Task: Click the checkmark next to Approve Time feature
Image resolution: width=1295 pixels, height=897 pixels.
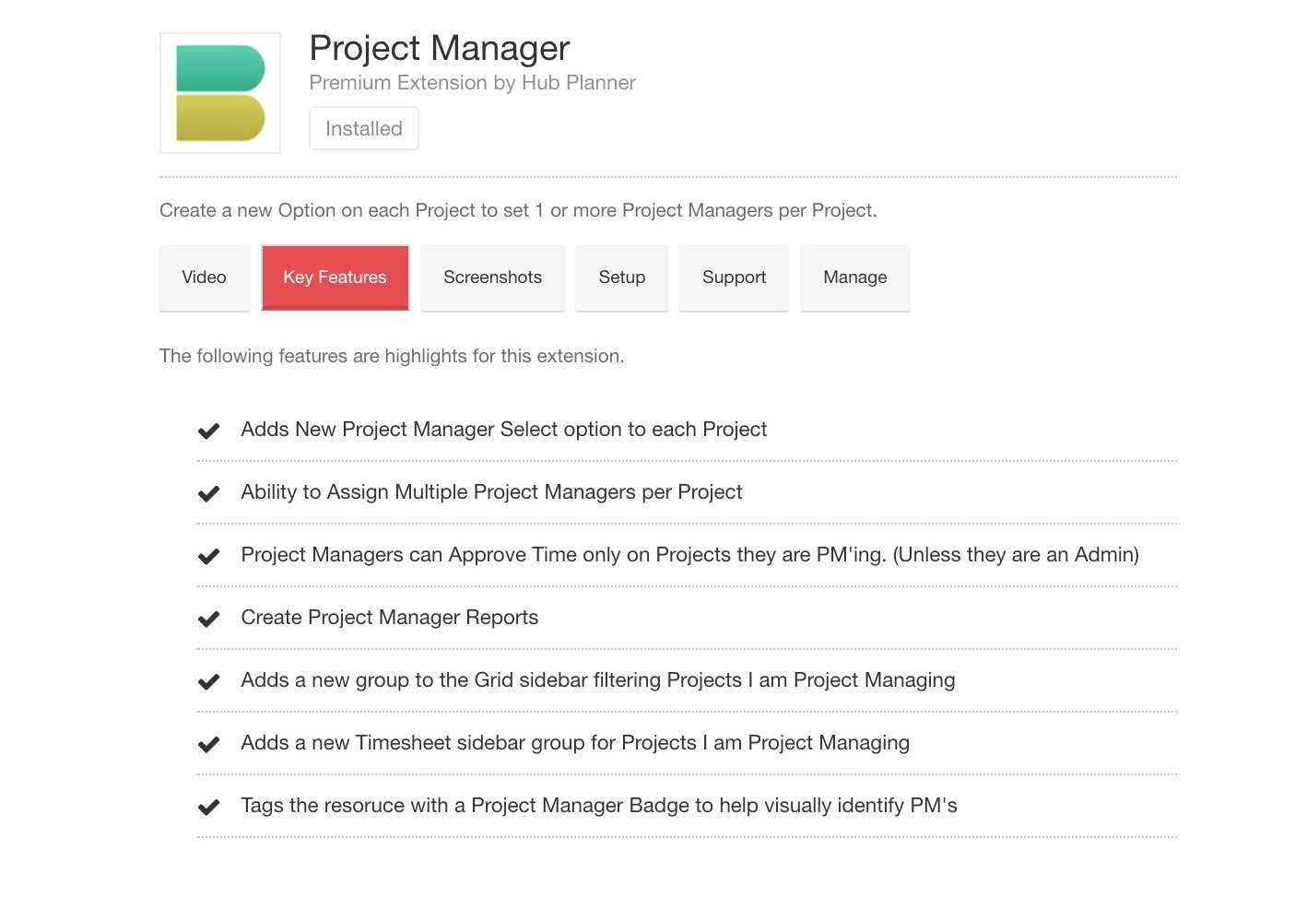Action: coord(209,555)
